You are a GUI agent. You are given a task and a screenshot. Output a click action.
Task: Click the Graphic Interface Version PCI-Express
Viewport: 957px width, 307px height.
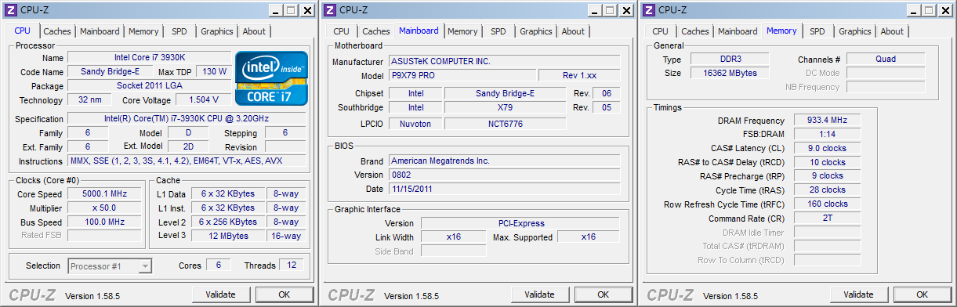(520, 223)
